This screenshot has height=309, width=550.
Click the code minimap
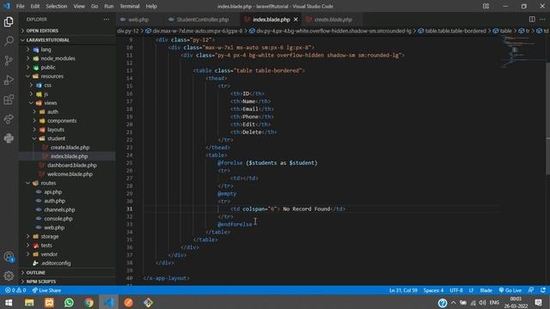click(522, 51)
